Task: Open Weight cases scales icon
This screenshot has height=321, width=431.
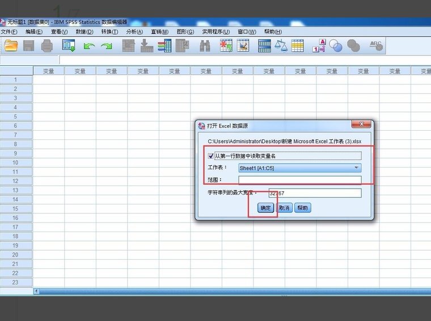Action: pos(281,45)
